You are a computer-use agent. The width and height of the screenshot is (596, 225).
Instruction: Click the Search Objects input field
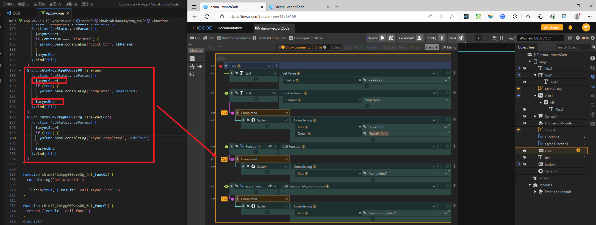tap(573, 47)
